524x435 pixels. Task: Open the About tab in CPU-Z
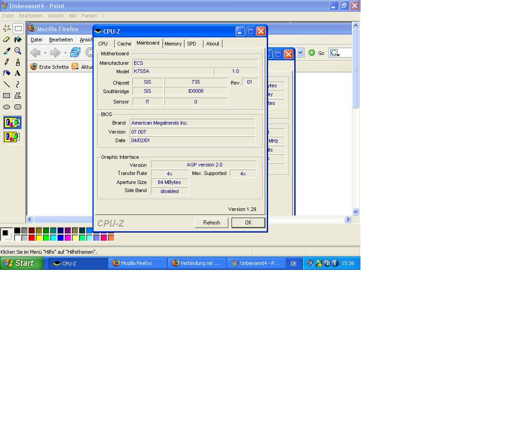coord(213,44)
